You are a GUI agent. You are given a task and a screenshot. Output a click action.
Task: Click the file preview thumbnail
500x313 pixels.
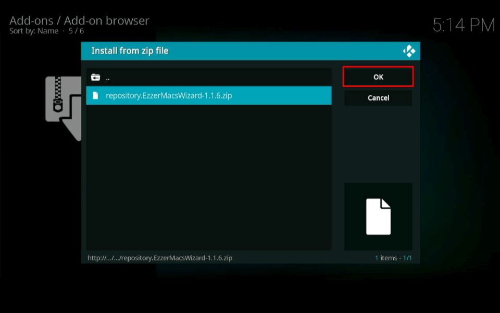point(378,217)
